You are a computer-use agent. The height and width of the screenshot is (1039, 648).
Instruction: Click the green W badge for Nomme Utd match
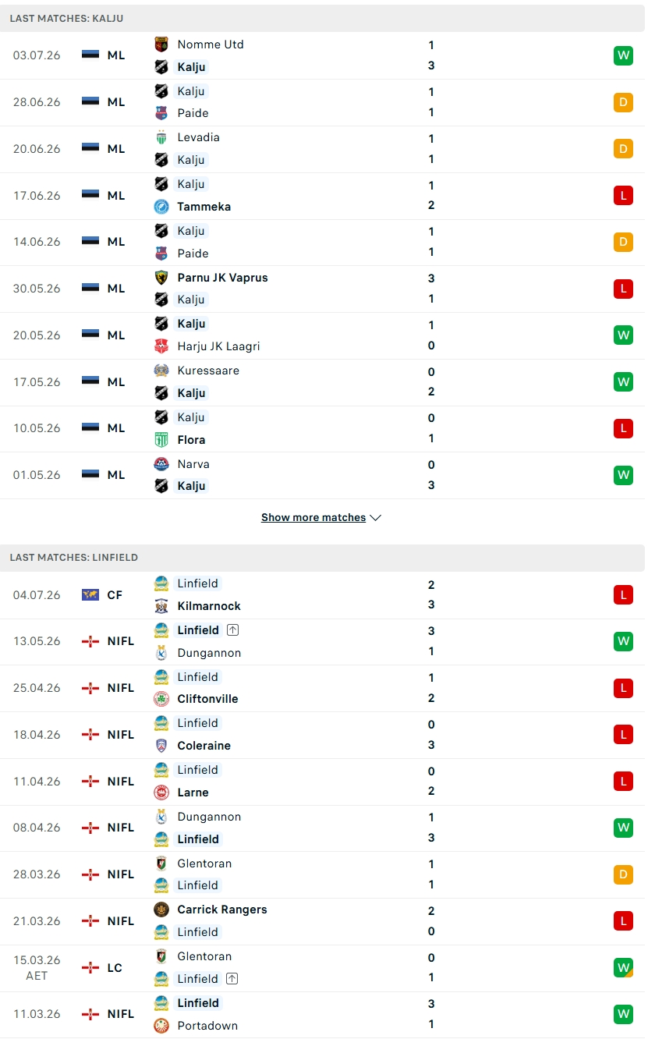[623, 55]
